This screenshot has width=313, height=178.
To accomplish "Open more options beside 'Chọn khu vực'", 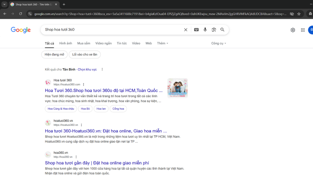I will click(x=102, y=69).
